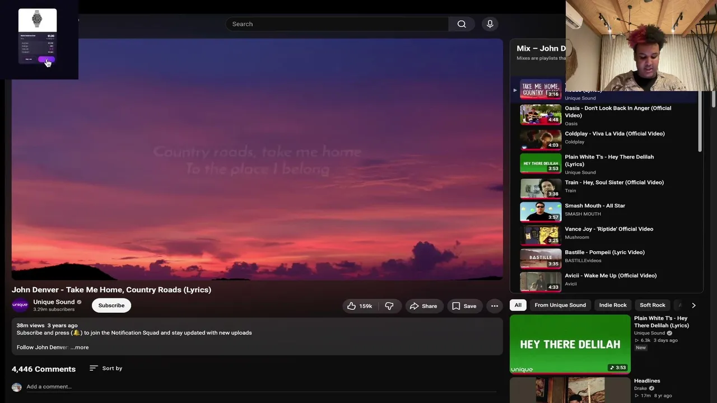Click the Sort by lines icon
Viewport: 717px width, 403px height.
94,368
